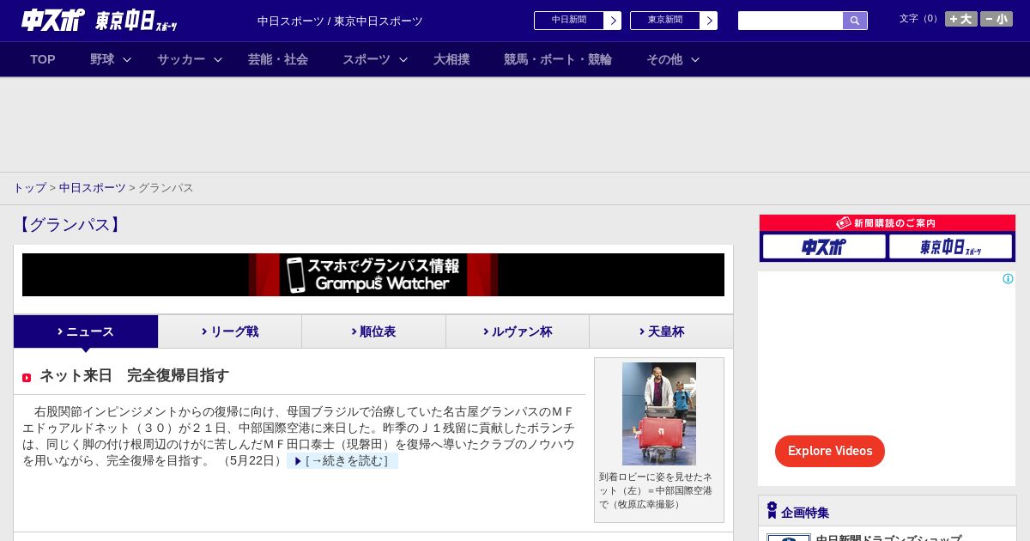Switch to the 天皇杯 tab
Viewport: 1030px width, 541px height.
661,331
